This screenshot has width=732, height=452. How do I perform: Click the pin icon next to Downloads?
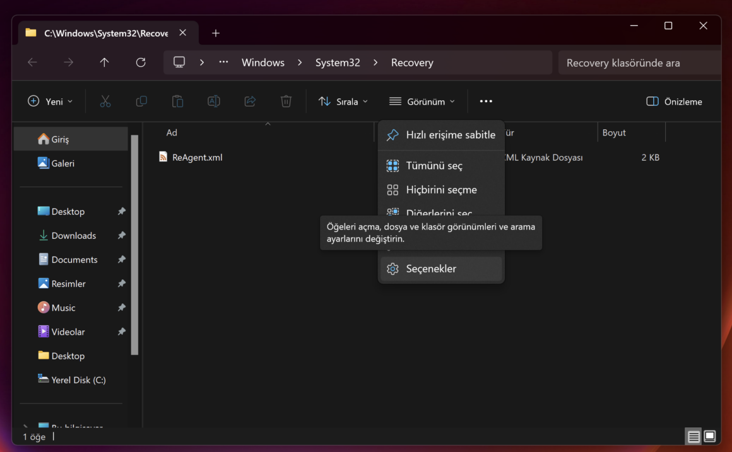pos(121,235)
